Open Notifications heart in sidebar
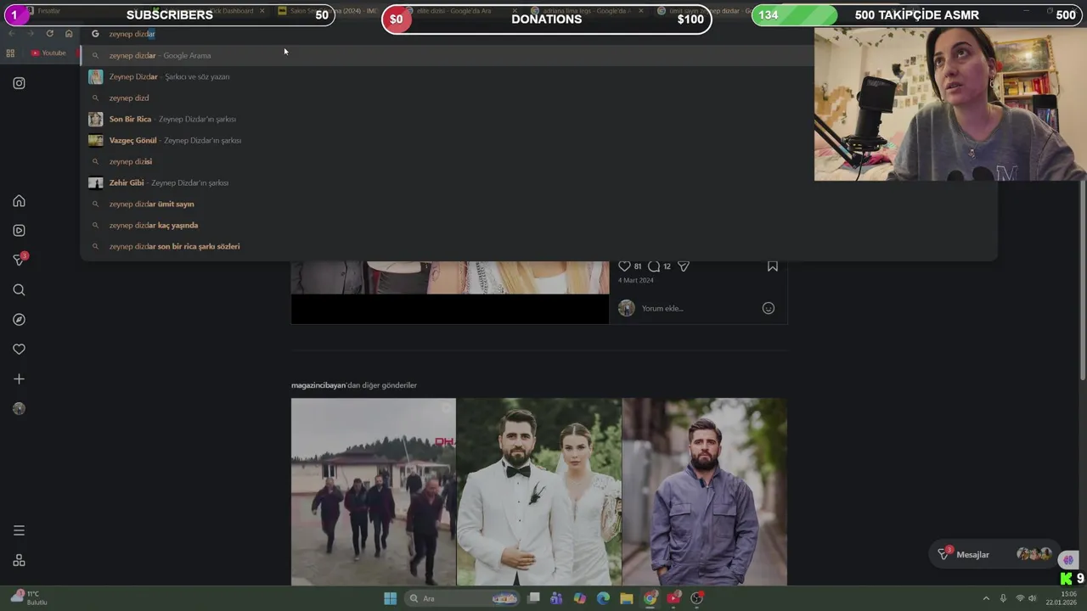 (x=19, y=350)
